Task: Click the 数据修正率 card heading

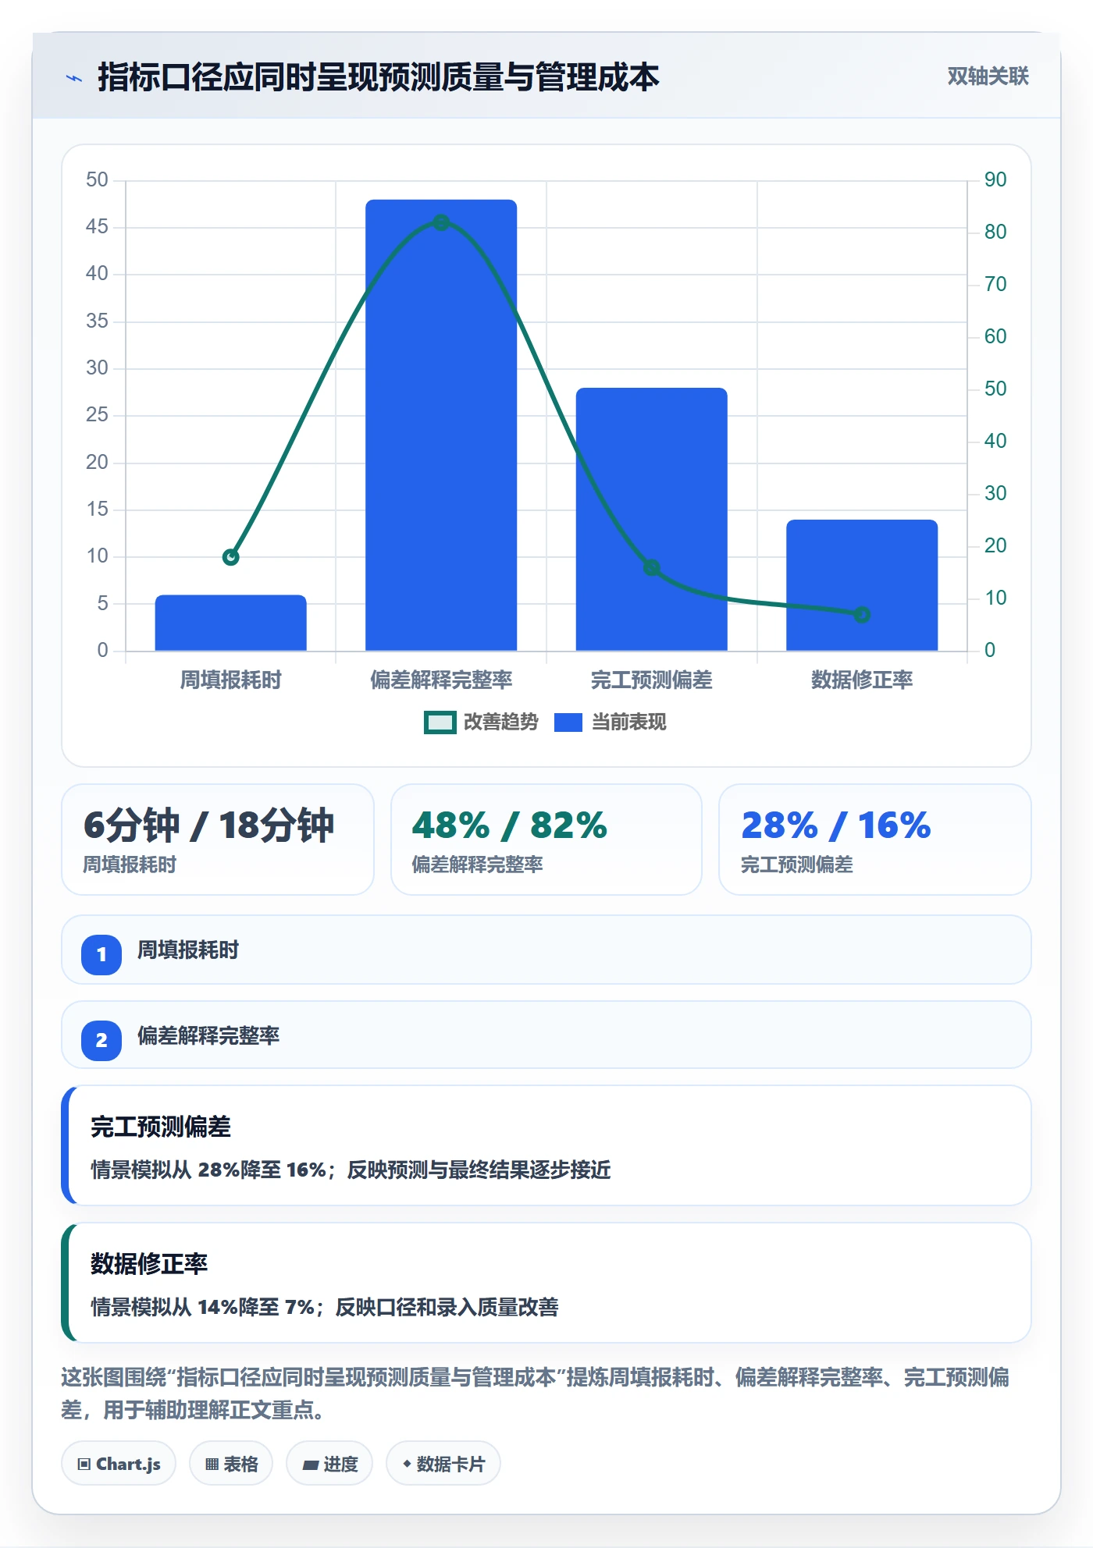Action: tap(149, 1264)
